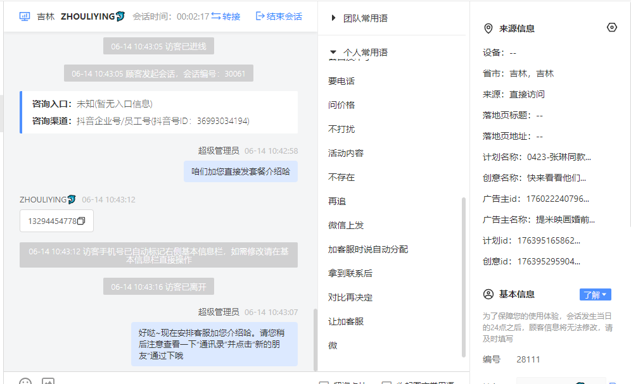Click the 编号 value 28111
Viewport: 631px width, 384px height.
tap(528, 359)
